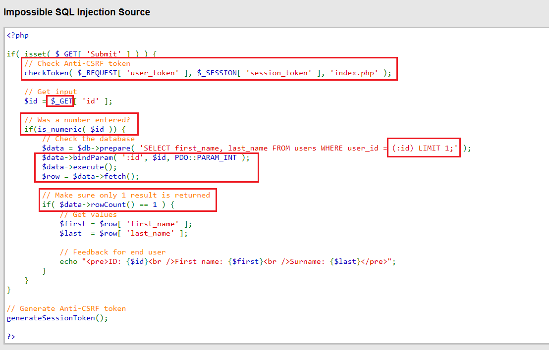549x350 pixels.
Task: Click the $row = $data->fetch(); line
Action: coord(90,177)
